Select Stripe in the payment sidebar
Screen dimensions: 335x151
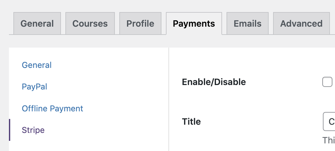click(33, 130)
